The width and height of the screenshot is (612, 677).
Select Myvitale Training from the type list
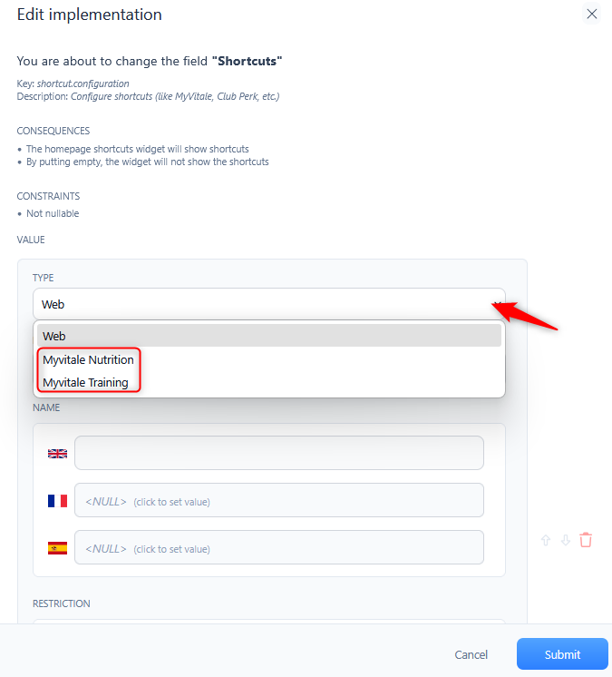85,383
